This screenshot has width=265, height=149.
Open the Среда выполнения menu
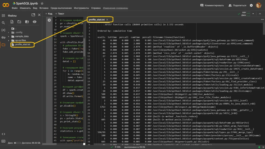(61, 8)
